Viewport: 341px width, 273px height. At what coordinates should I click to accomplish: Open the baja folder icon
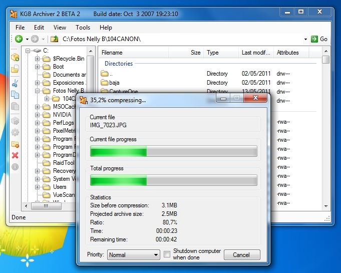(x=104, y=83)
